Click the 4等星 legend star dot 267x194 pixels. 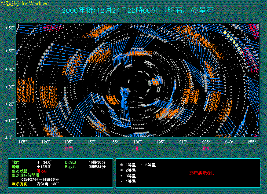[121, 180]
